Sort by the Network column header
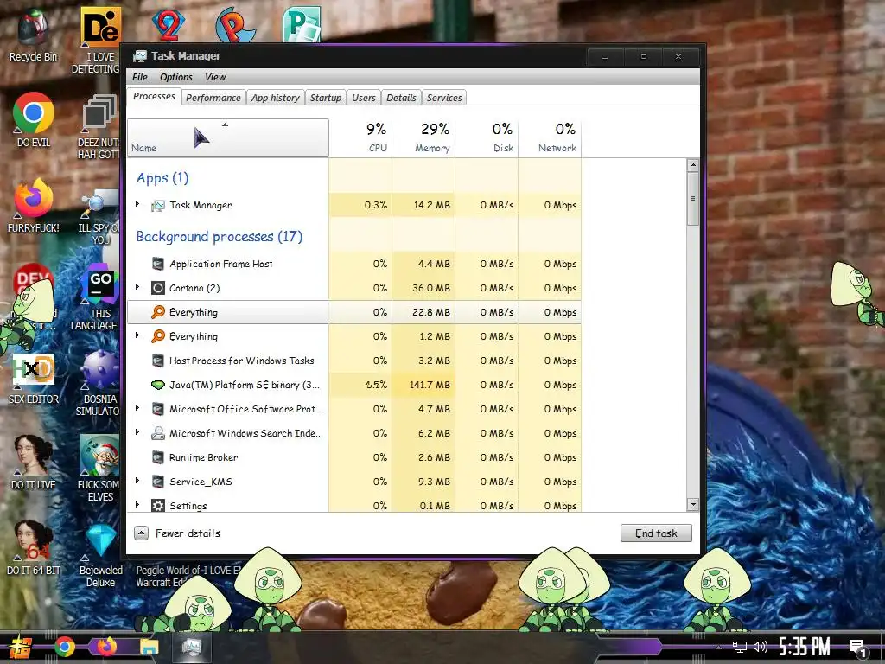The width and height of the screenshot is (885, 664). [x=550, y=137]
